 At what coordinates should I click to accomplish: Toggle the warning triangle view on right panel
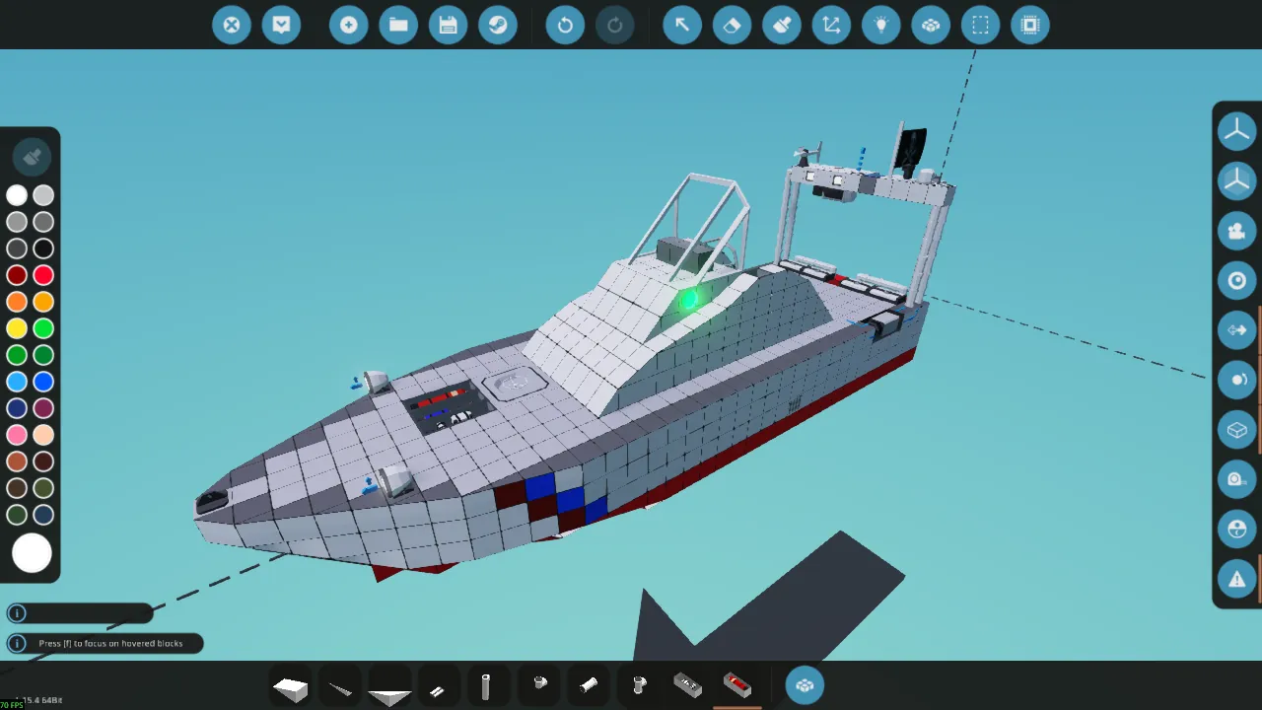pyautogui.click(x=1236, y=580)
